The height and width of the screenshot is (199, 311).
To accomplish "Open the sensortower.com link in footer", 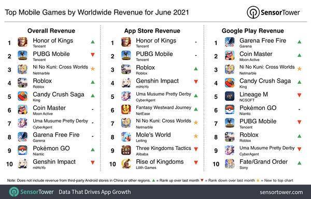I will (x=281, y=192).
